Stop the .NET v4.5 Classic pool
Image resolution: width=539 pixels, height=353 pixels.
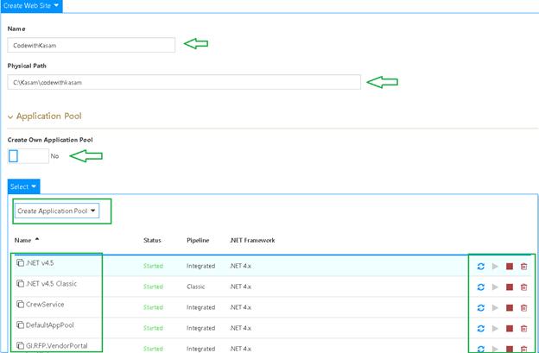pyautogui.click(x=510, y=287)
